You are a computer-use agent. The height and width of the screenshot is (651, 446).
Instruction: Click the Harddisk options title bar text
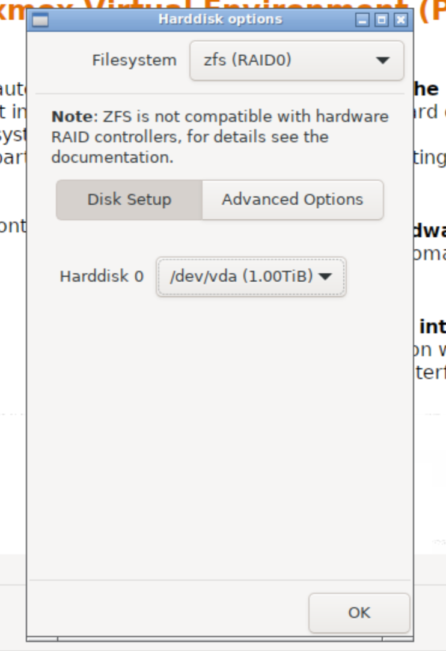221,19
